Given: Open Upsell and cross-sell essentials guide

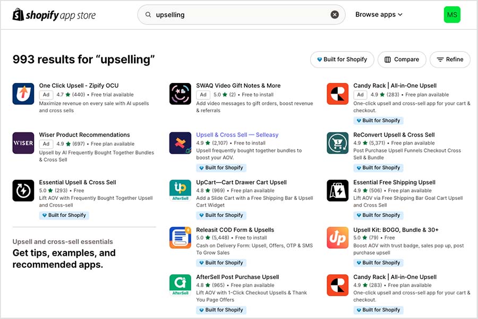Looking at the screenshot, I should 63,242.
